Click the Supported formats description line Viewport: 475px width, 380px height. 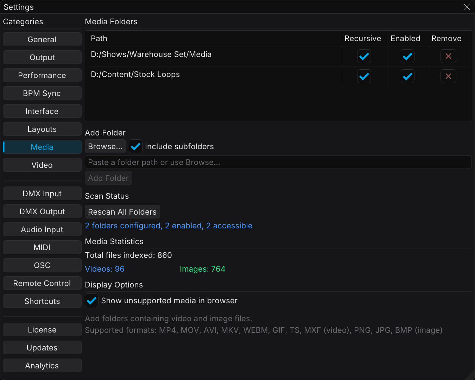(x=264, y=330)
